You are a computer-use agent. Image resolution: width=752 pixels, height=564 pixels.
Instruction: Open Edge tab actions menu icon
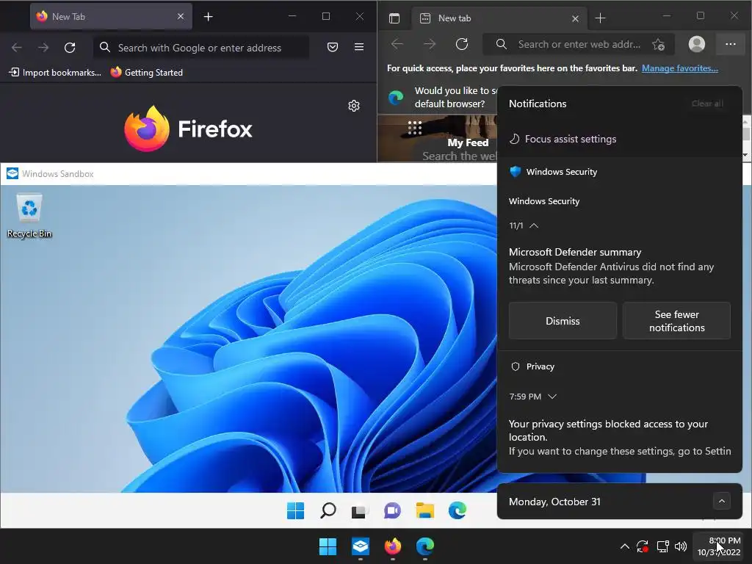coord(394,18)
